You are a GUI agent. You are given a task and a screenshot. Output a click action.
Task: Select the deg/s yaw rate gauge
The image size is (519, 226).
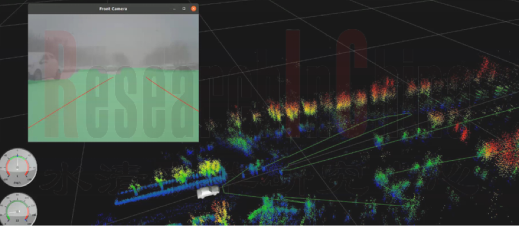tap(18, 167)
